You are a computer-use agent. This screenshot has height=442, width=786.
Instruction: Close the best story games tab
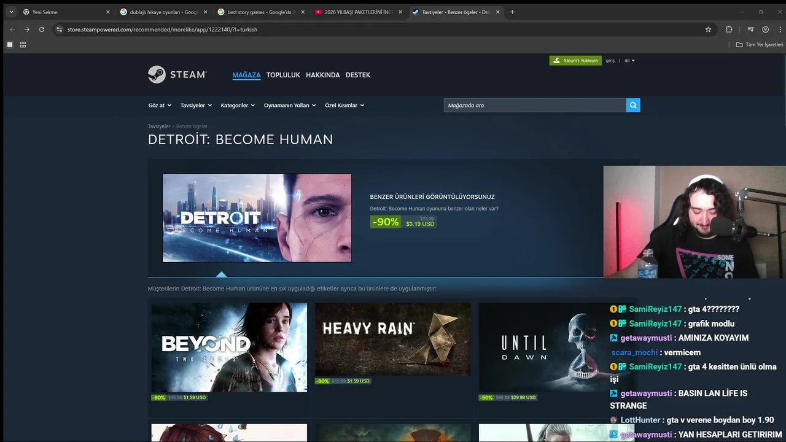tap(303, 12)
